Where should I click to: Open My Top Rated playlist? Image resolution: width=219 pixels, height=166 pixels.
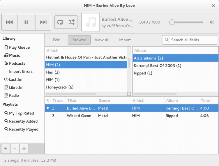[19, 113]
